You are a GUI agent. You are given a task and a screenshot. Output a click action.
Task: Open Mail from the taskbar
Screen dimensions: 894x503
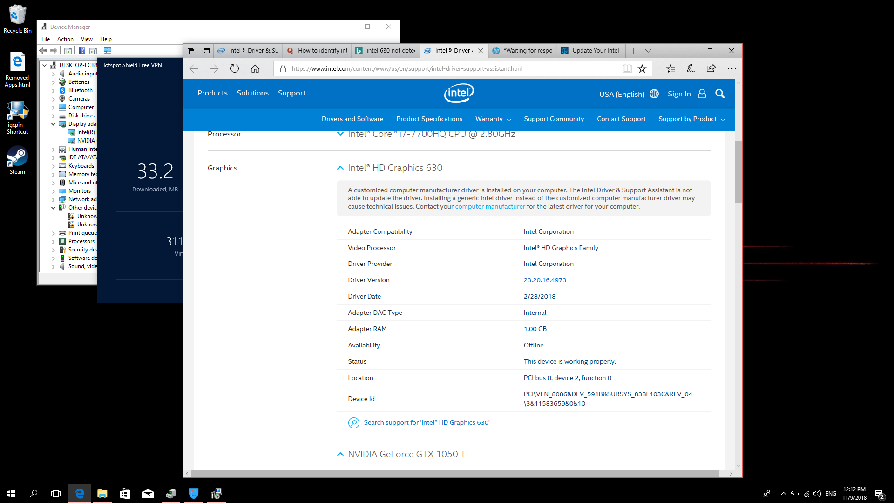pyautogui.click(x=148, y=493)
